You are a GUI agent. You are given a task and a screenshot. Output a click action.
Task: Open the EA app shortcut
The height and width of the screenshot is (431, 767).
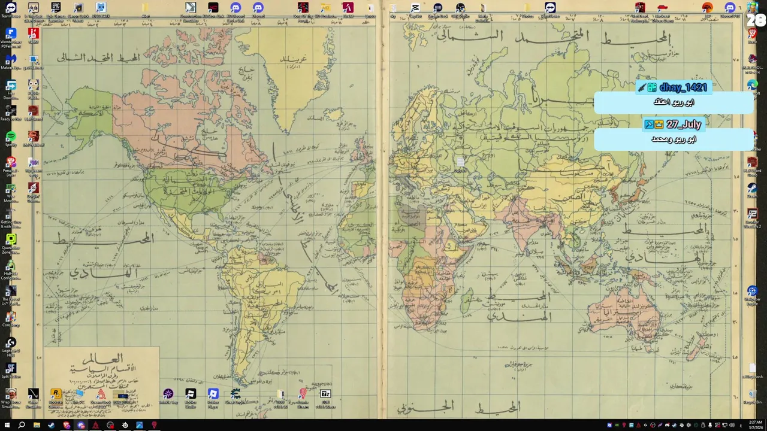708,8
